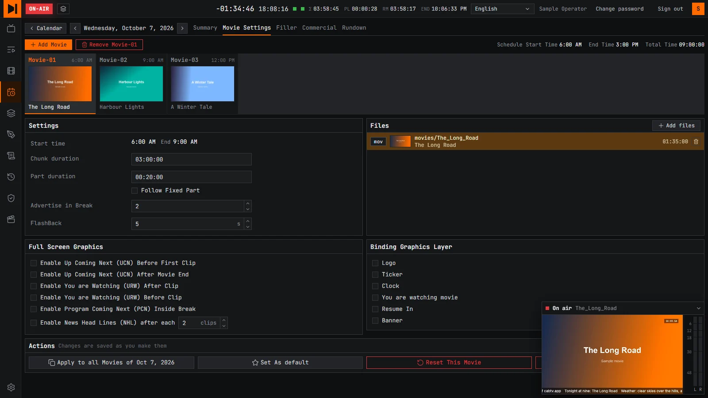This screenshot has height=398, width=708.
Task: Increase Advertise in Break stepper value
Action: pos(248,203)
